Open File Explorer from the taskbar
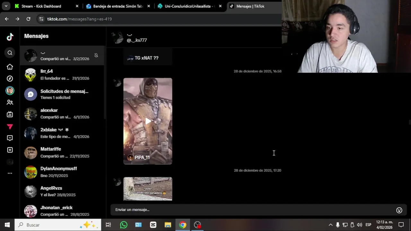 pos(168,225)
